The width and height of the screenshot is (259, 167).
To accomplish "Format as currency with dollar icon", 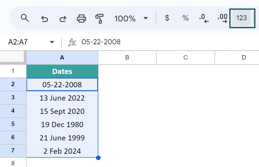I will coord(167,18).
